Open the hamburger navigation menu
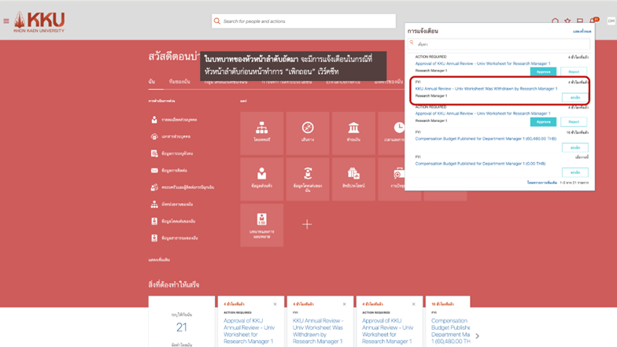 (6, 21)
